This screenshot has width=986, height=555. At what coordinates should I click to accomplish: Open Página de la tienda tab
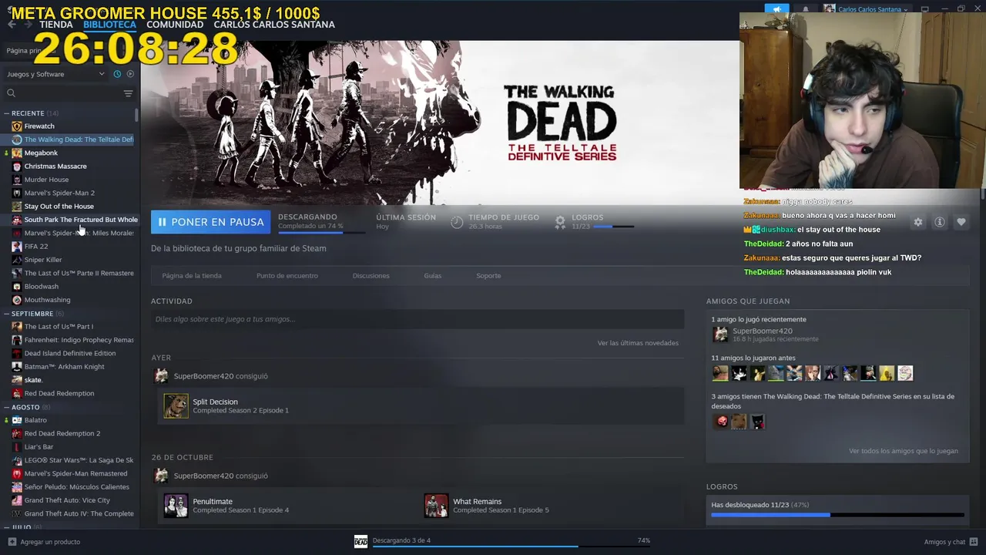[192, 276]
